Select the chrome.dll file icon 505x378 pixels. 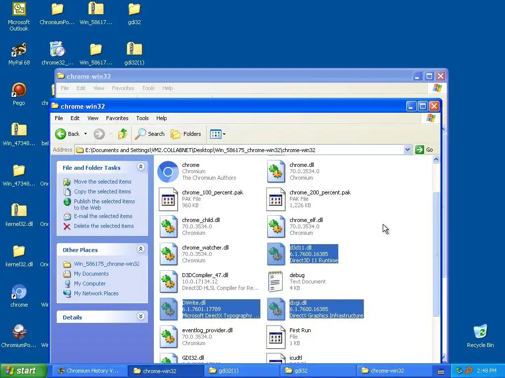click(x=276, y=172)
